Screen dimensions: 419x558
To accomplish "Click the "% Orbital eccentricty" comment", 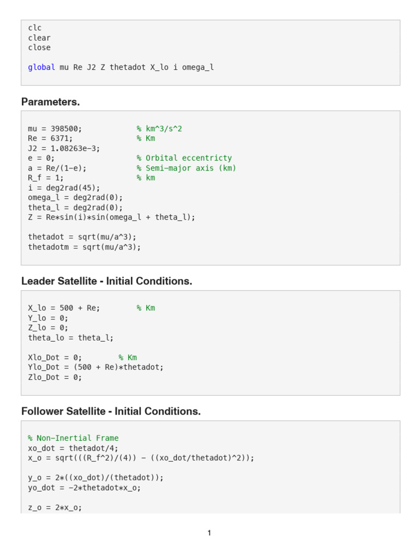I will (184, 158).
